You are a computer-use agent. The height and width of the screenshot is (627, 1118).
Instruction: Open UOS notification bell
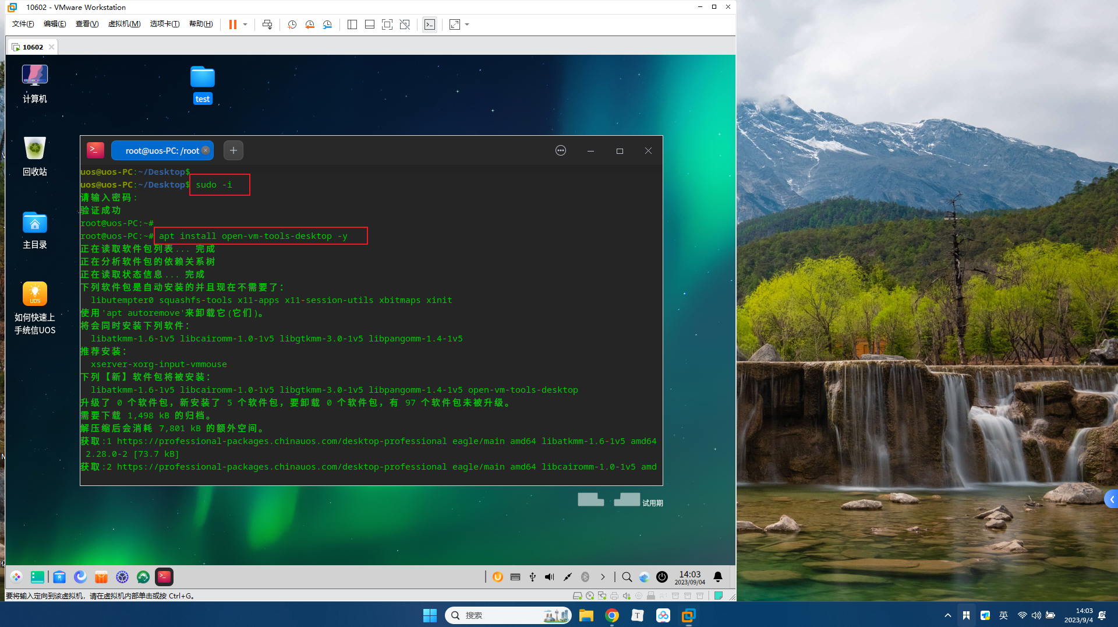718,577
